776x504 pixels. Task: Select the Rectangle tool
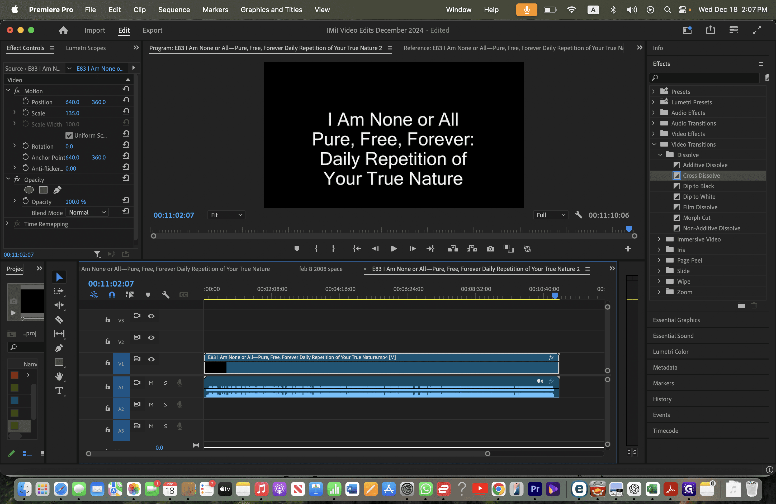[59, 362]
